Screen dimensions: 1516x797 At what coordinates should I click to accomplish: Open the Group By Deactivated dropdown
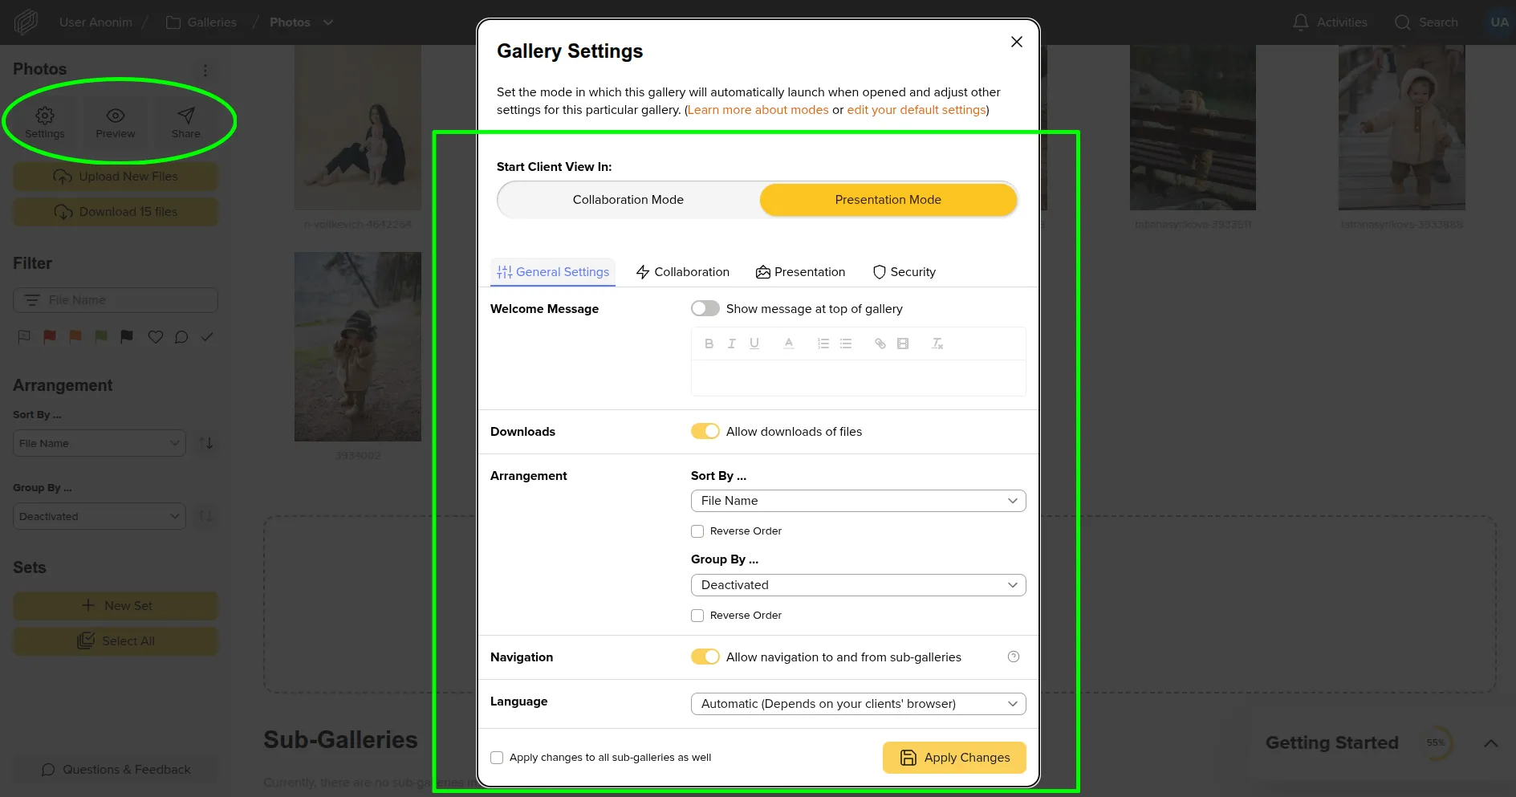click(857, 585)
